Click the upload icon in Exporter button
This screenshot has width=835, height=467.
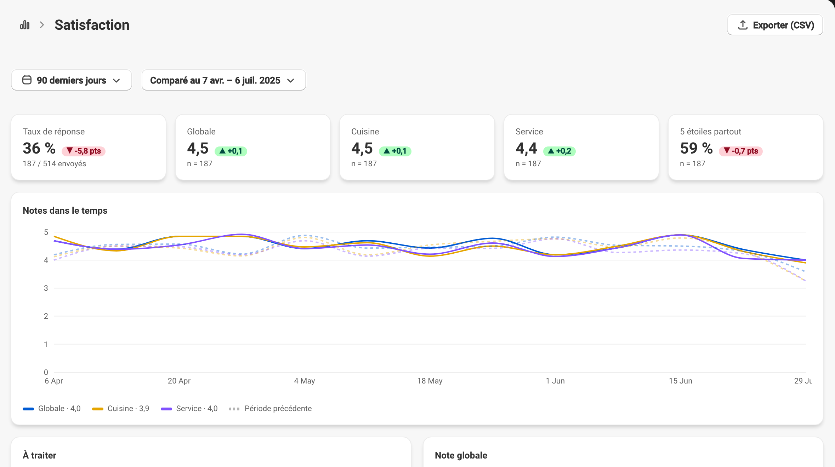pos(743,25)
